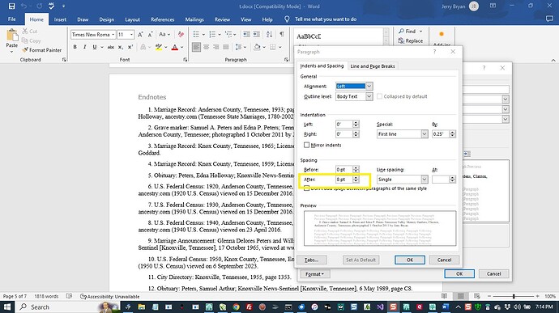Open the font name dropdown
The width and height of the screenshot is (559, 313).
click(113, 35)
